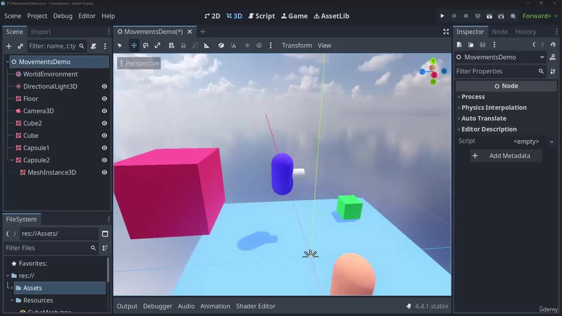Add a new scene tab with plus
Screen dimensions: 562x316
click(203, 32)
